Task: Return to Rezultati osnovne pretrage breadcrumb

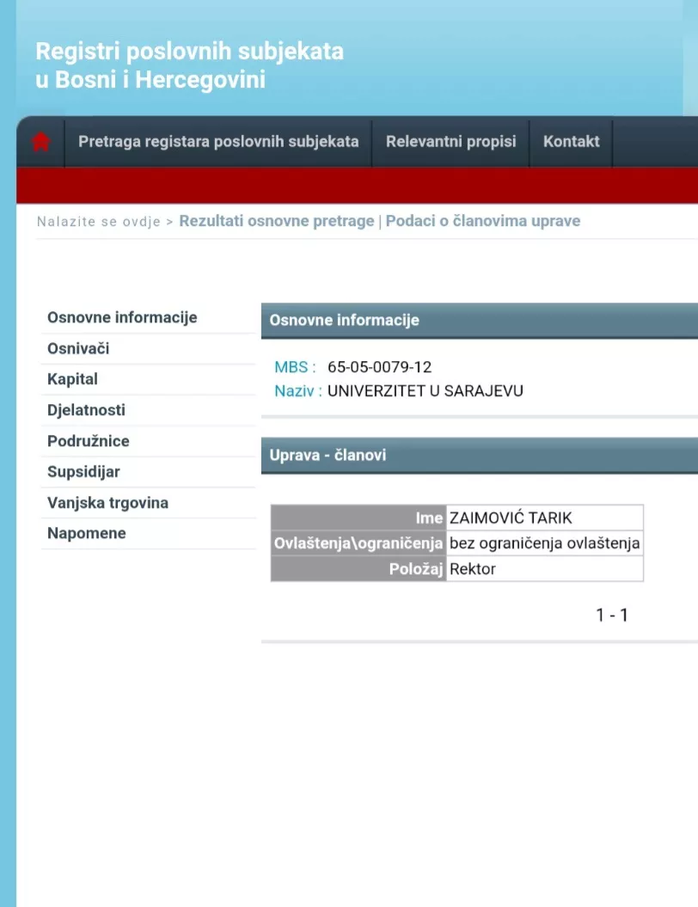Action: (276, 221)
